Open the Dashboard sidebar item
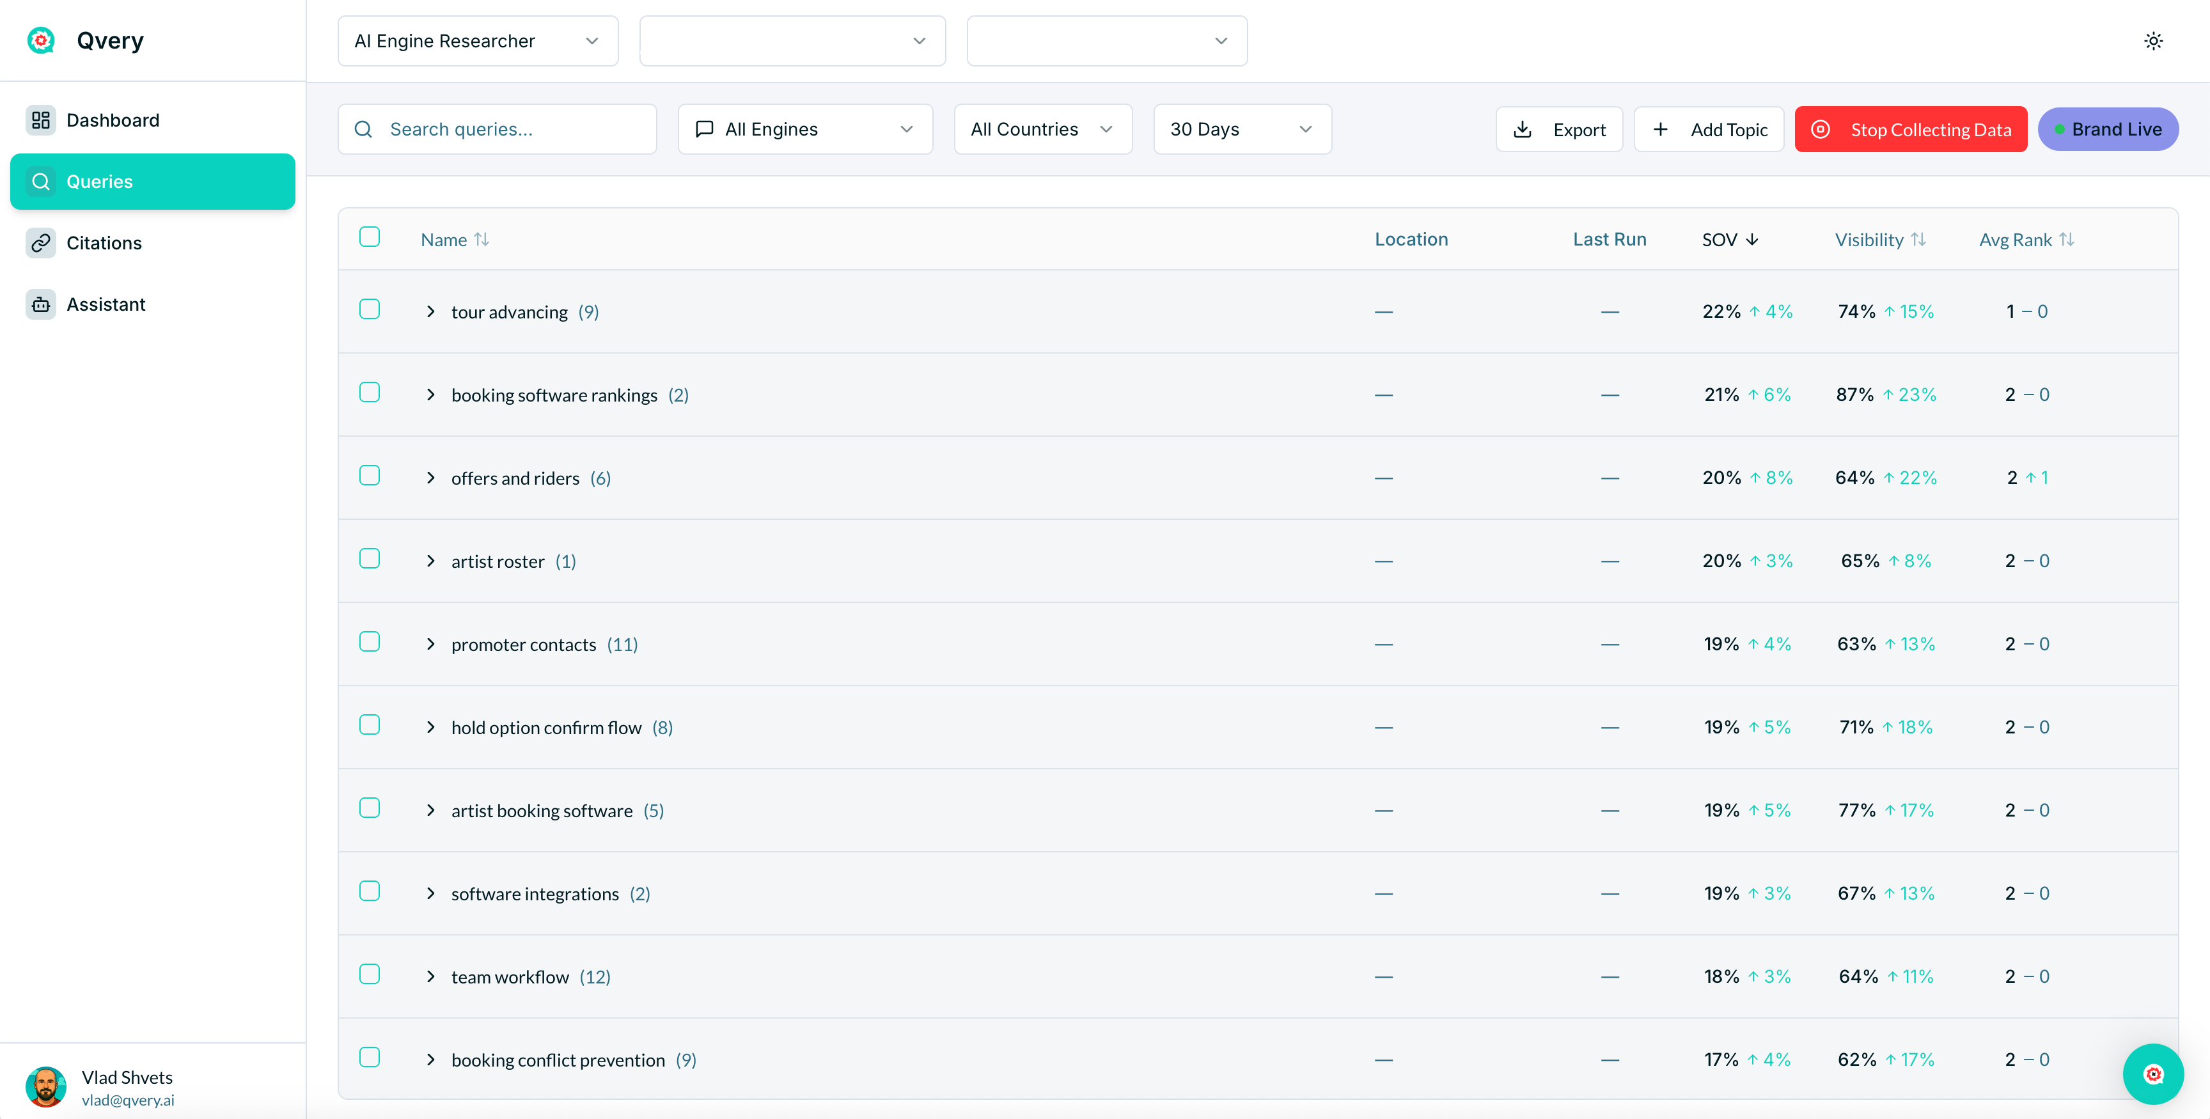 (113, 120)
